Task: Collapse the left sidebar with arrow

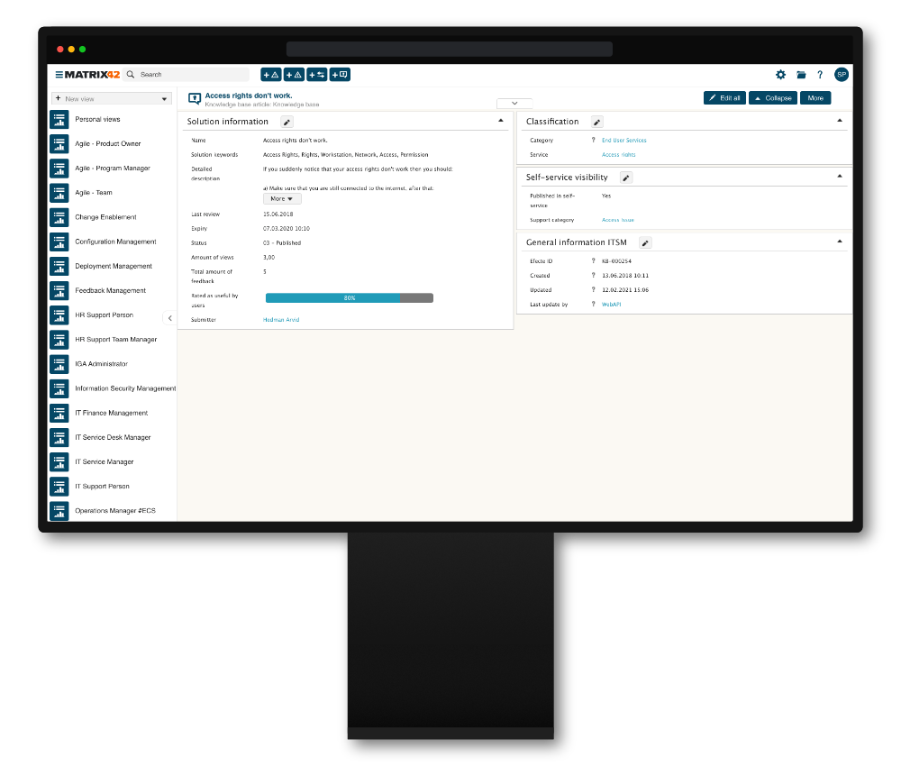Action: pyautogui.click(x=169, y=318)
